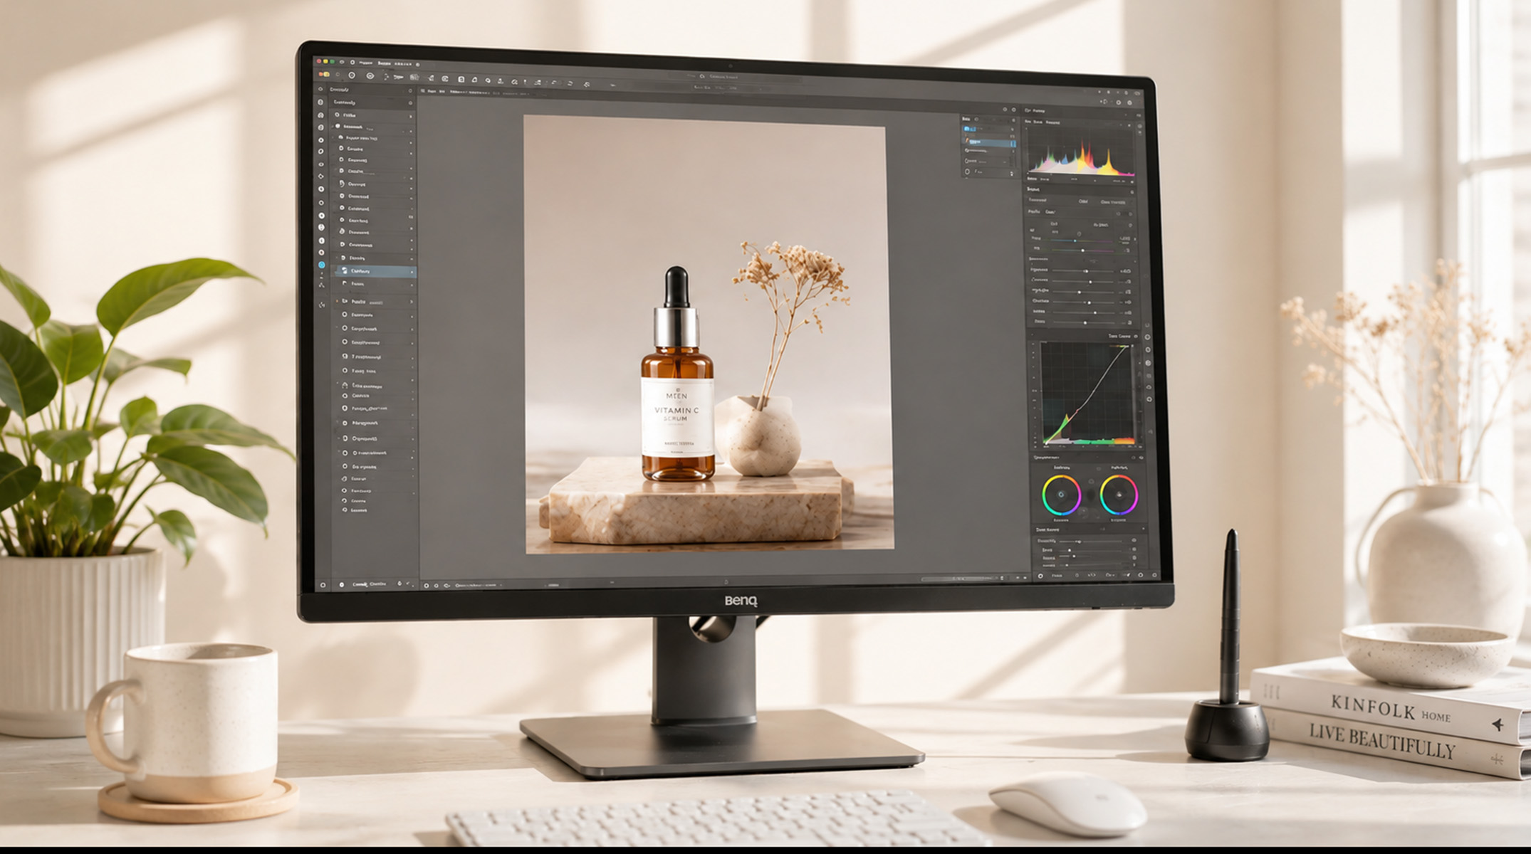Click the green-to-magenta tint slider below it

(x=1082, y=251)
